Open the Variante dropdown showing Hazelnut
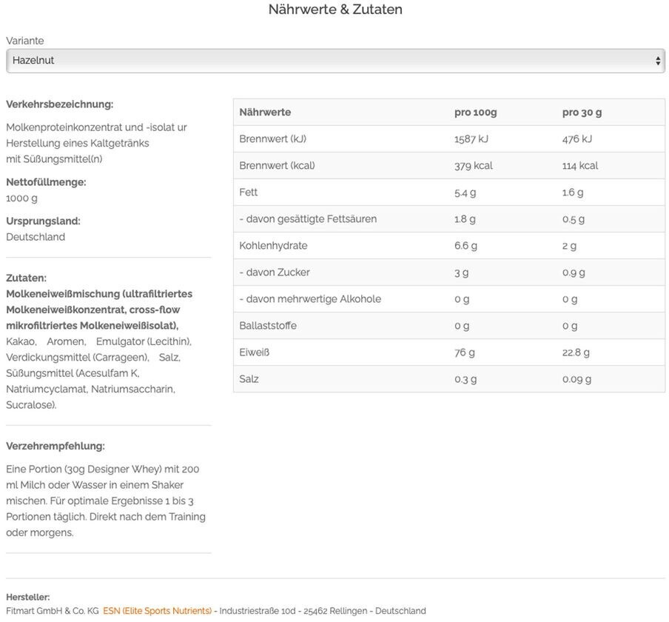Image resolution: width=669 pixels, height=622 pixels. [x=334, y=61]
